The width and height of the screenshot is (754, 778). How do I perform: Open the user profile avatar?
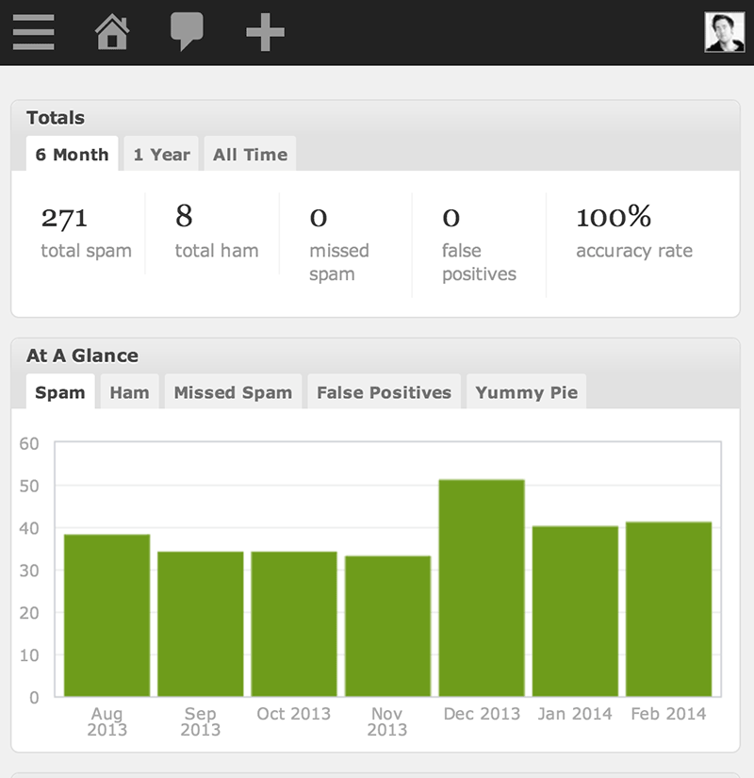(x=724, y=32)
